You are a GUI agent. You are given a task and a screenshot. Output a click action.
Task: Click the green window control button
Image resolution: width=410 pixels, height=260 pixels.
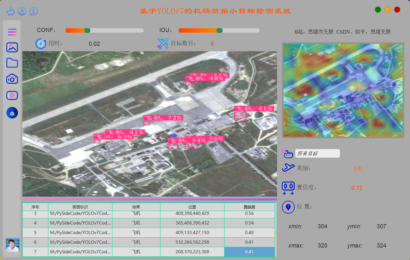pyautogui.click(x=378, y=10)
